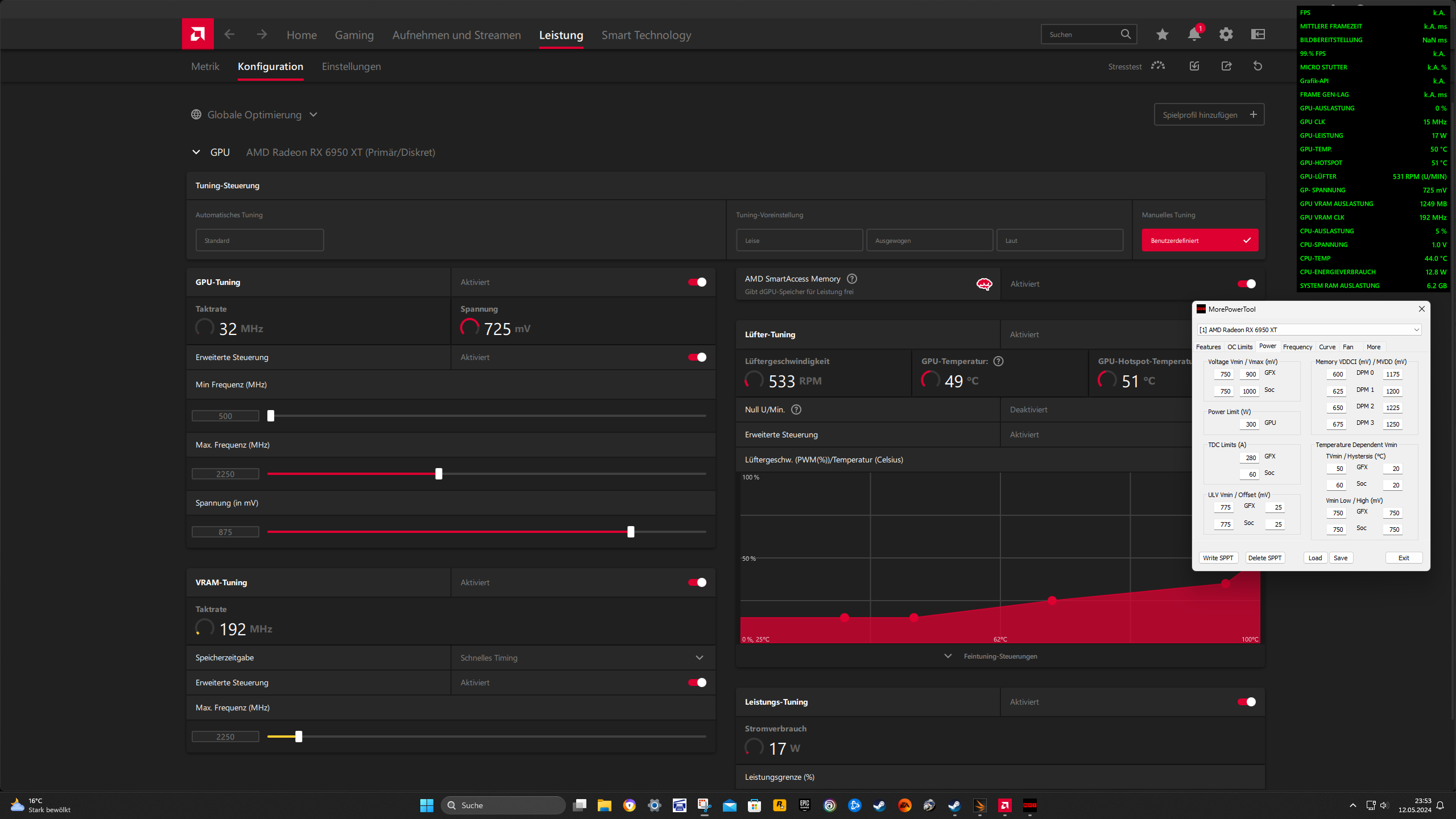
Task: Navigate back with the left arrow
Action: click(x=229, y=35)
